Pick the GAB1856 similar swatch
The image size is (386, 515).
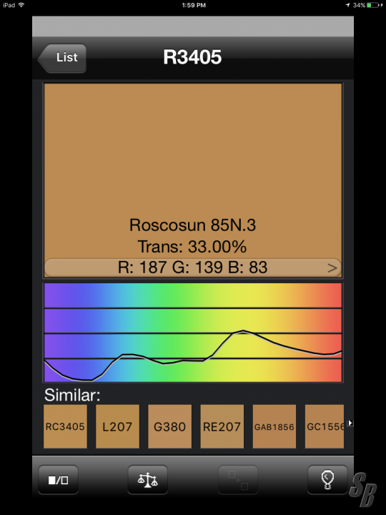pos(274,426)
